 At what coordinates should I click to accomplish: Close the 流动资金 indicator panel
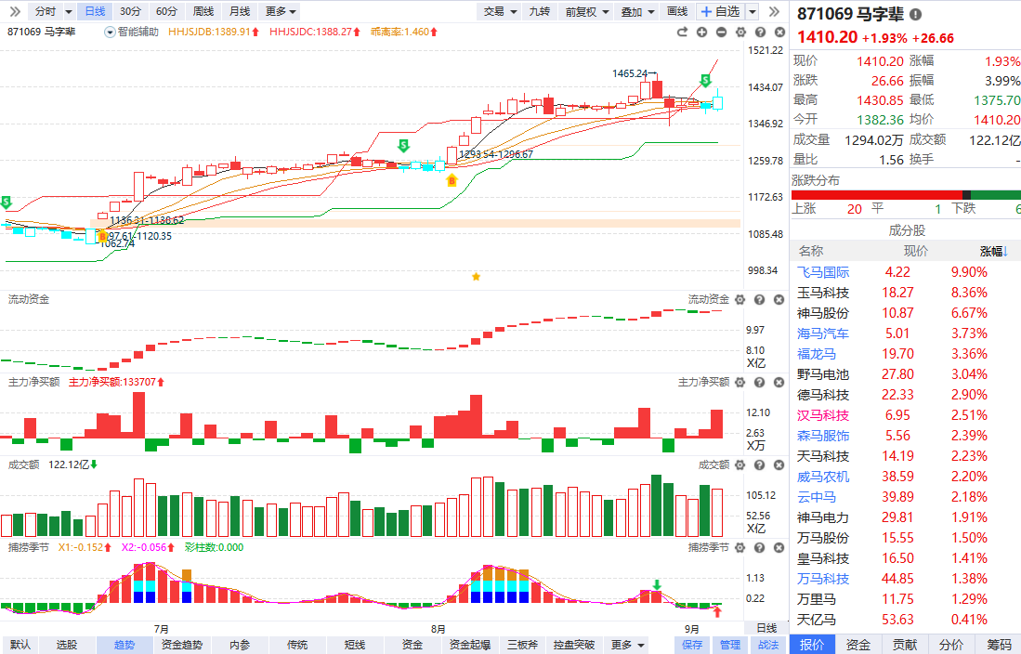779,300
